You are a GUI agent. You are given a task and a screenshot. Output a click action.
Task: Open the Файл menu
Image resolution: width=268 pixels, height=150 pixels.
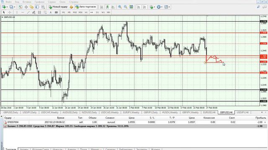coord(8,2)
